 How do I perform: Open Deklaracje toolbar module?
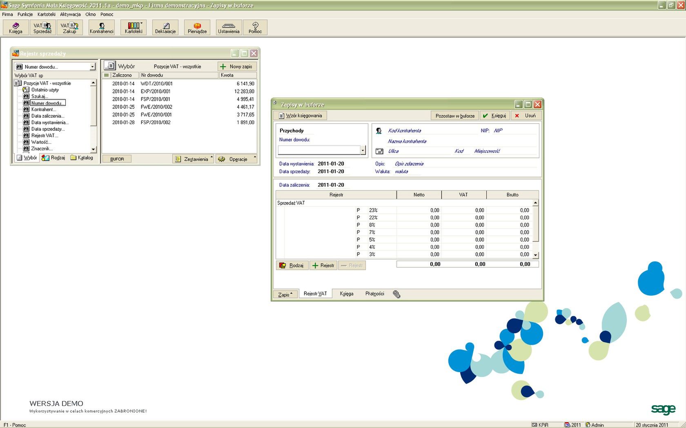165,27
